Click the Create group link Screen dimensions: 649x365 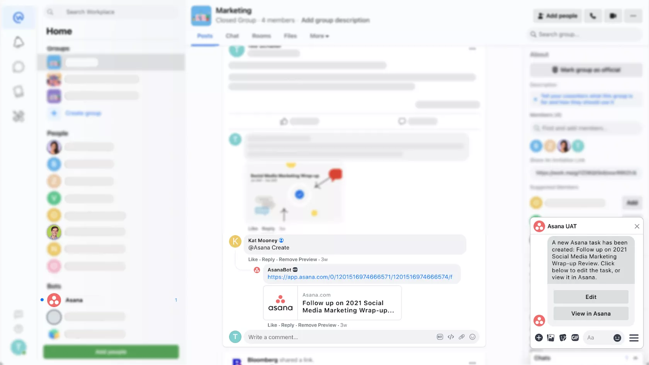coord(83,113)
